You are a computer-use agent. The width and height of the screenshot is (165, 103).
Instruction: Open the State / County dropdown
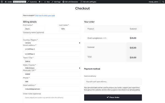click(52, 68)
